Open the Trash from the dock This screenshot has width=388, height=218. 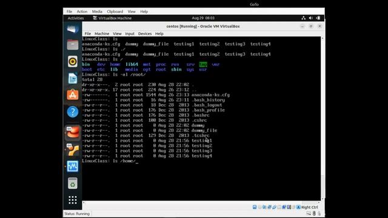point(73,183)
